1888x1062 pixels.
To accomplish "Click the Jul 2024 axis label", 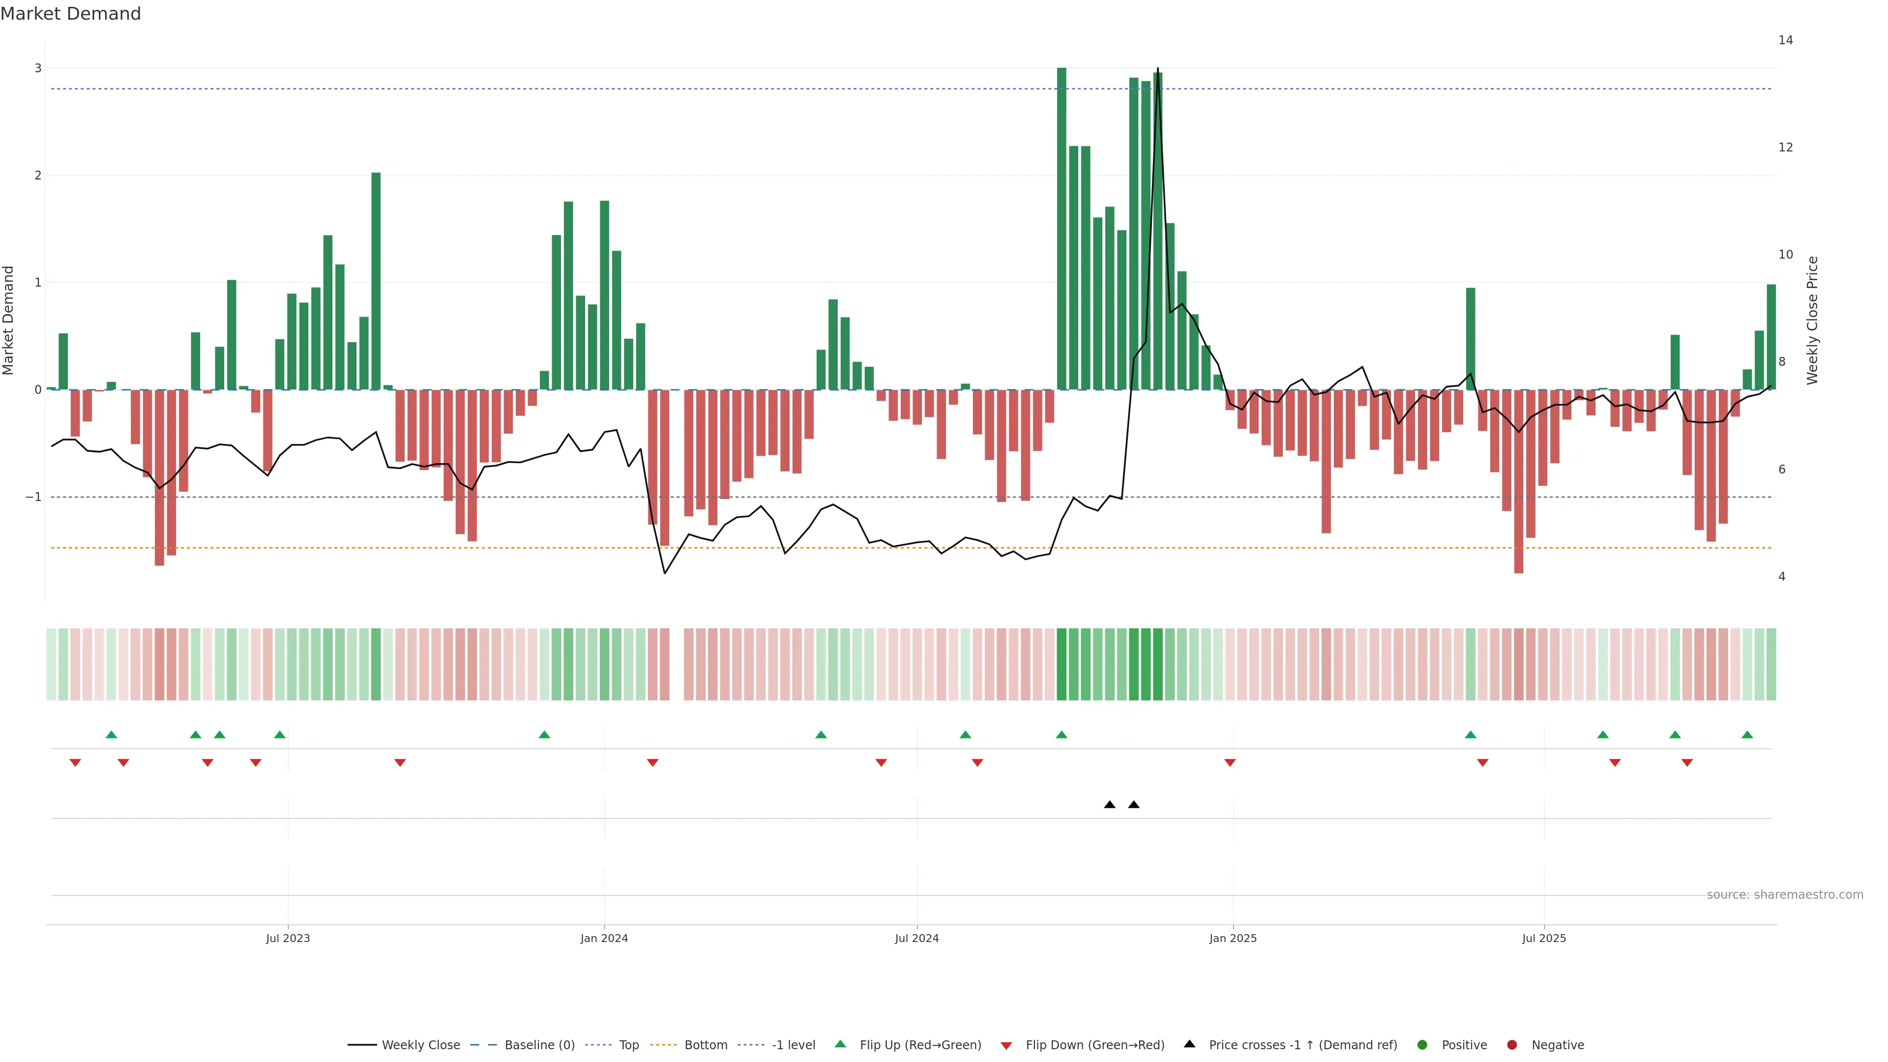I will click(917, 938).
